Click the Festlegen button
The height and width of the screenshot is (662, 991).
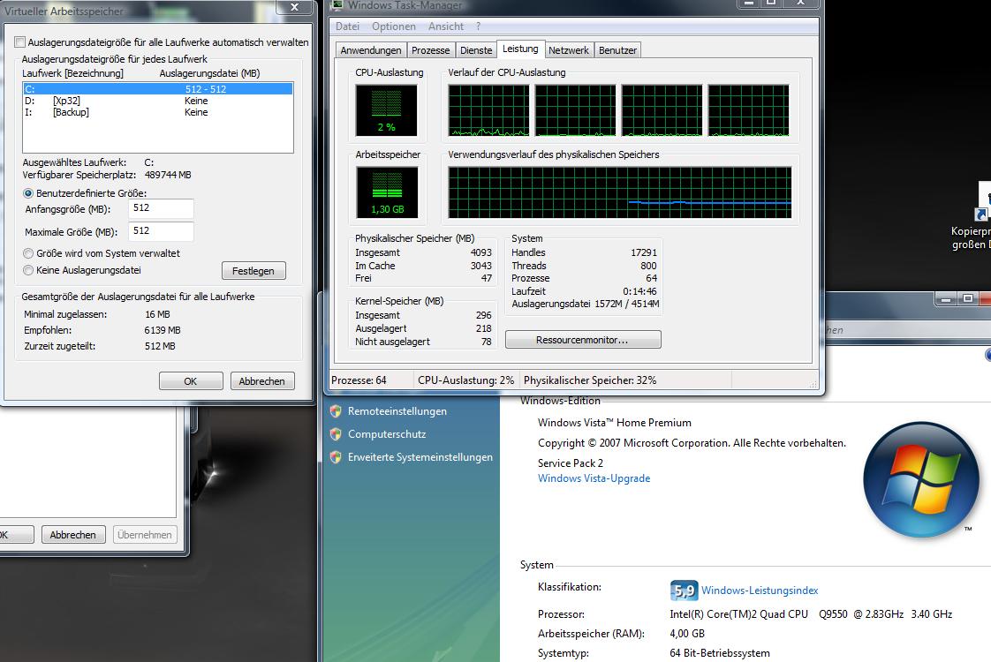coord(253,271)
